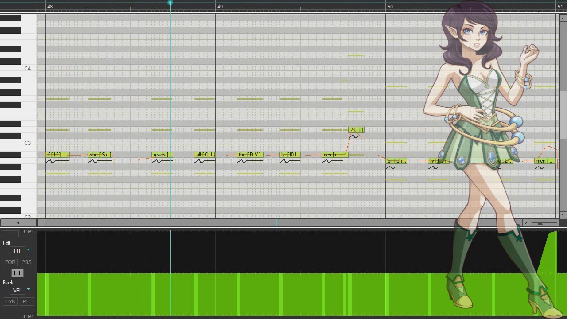The height and width of the screenshot is (319, 567).
Task: Select the note 'if [ I f ]'
Action: pos(57,155)
